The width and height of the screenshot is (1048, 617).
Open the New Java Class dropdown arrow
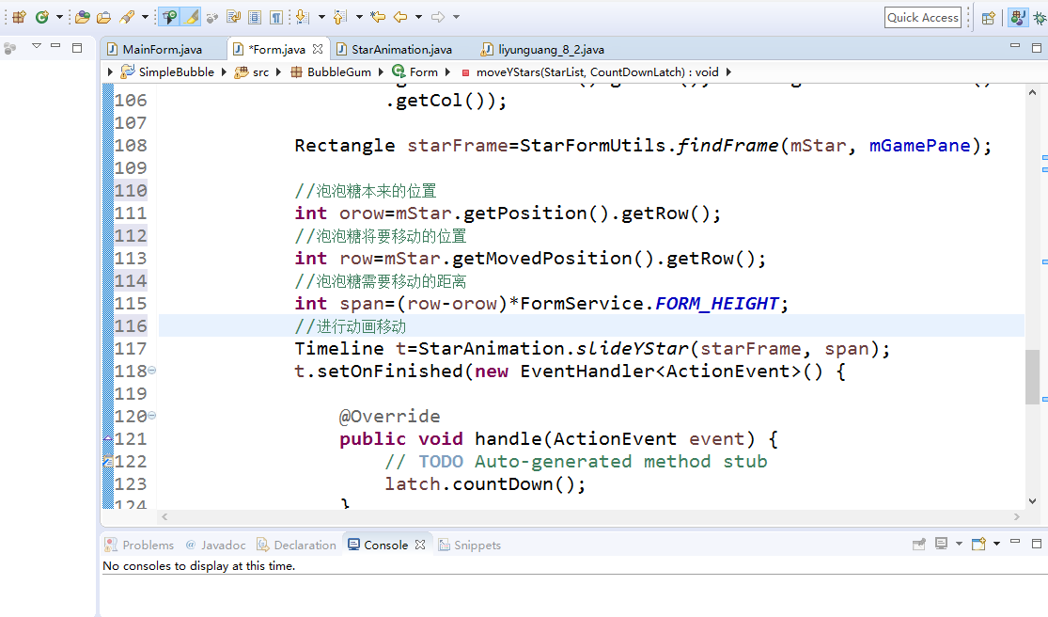[59, 17]
